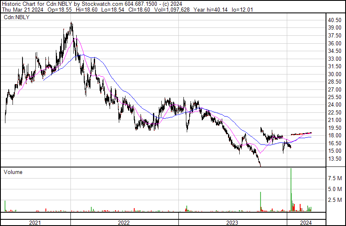Click the 40.50 price axis label
Image resolution: width=346 pixels, height=226 pixels.
[335, 20]
